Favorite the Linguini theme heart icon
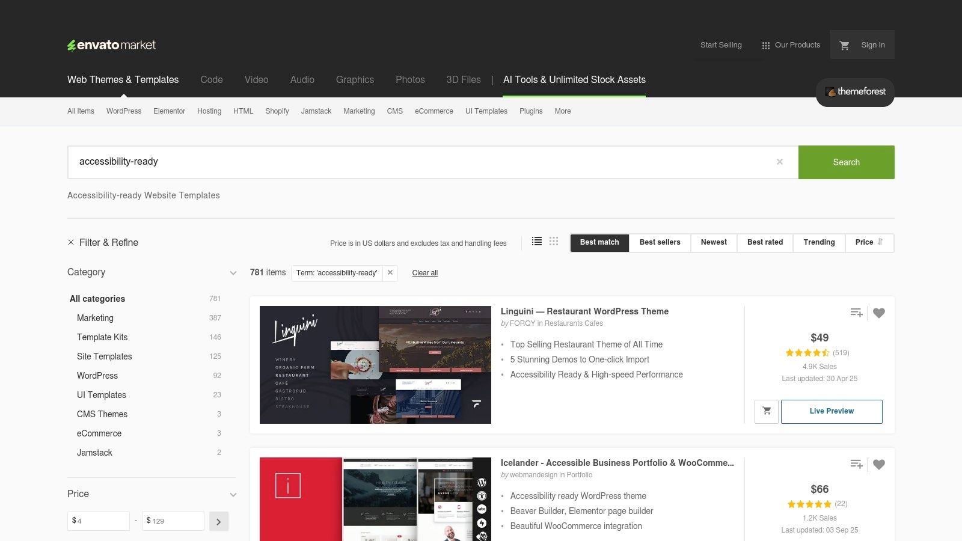This screenshot has height=541, width=962. click(879, 313)
